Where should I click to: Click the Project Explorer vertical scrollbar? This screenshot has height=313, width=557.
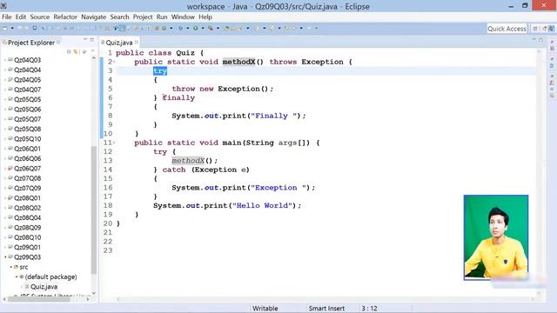click(94, 210)
